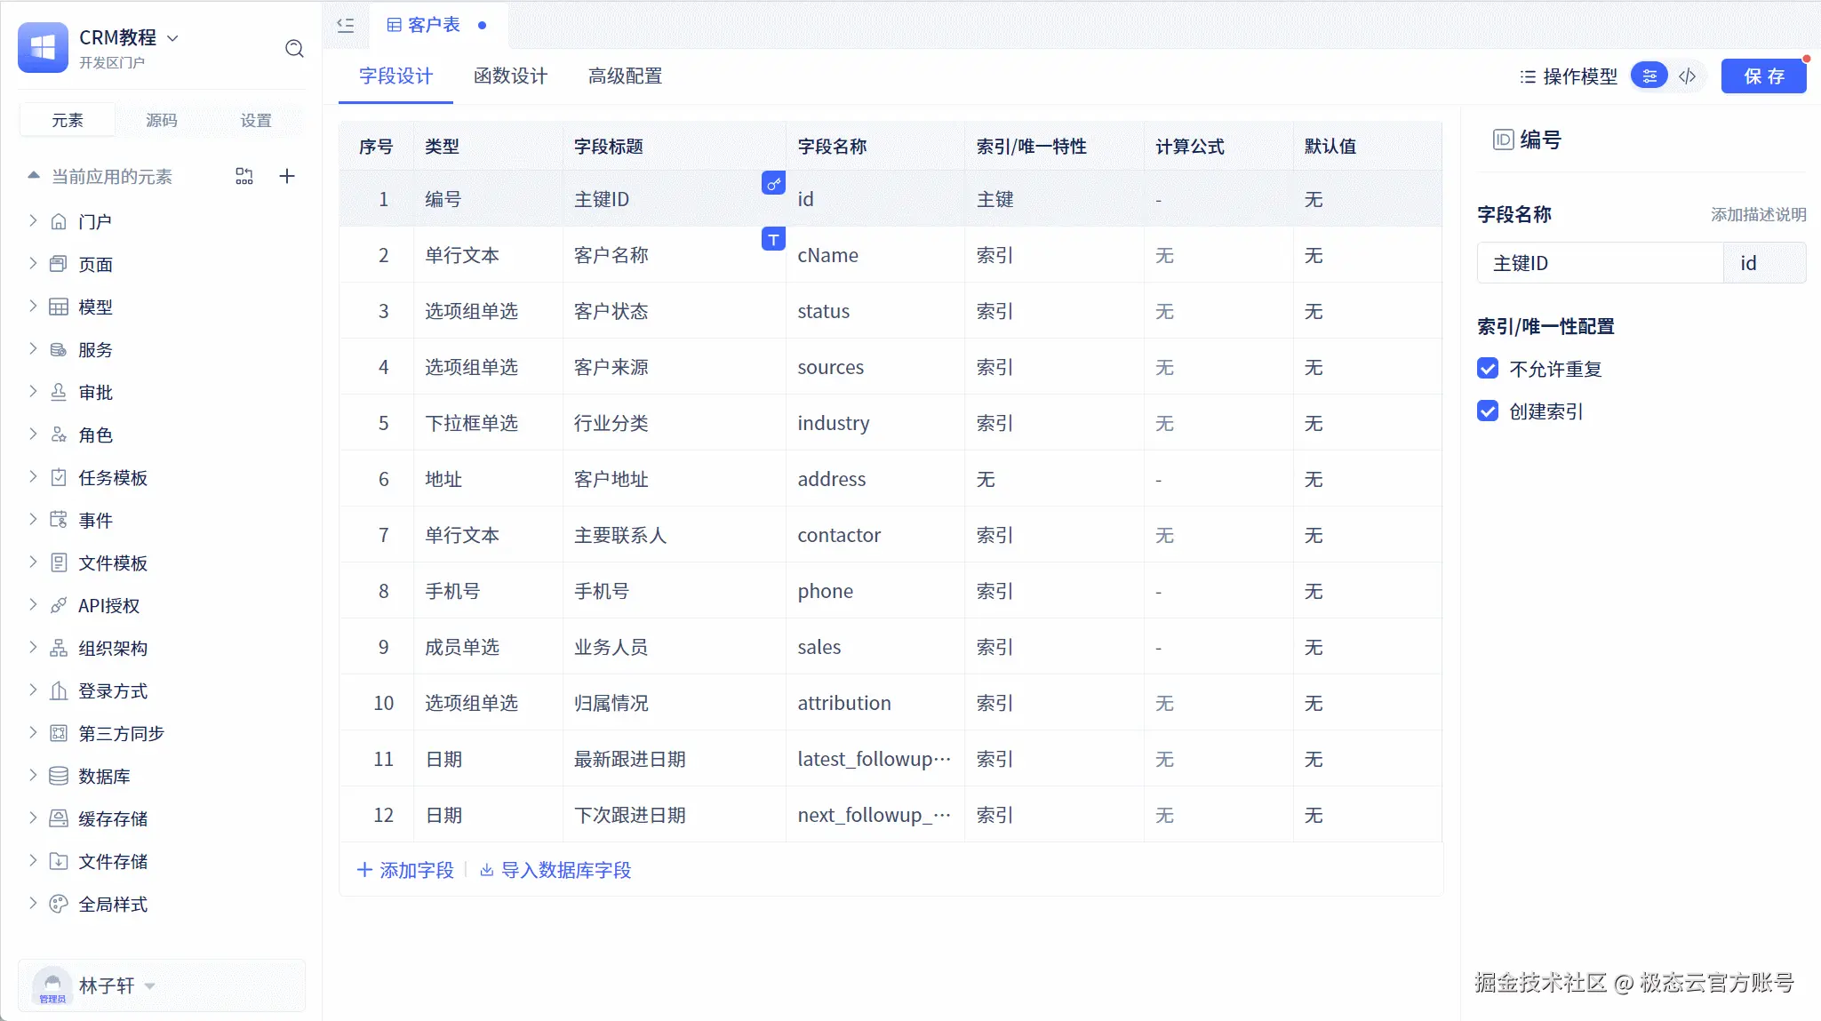
Task: Expand the 模型 tree node
Action: [33, 307]
